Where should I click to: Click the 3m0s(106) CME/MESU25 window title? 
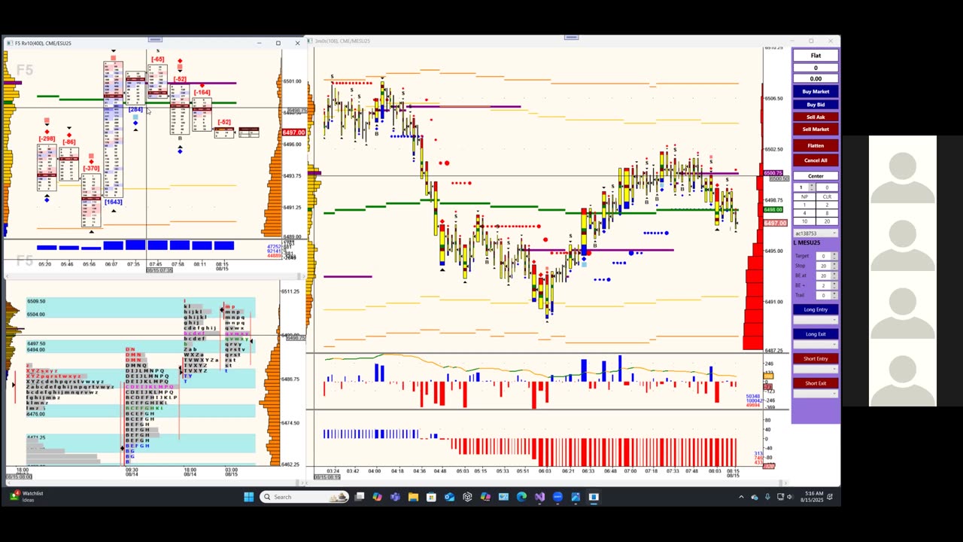coord(343,41)
